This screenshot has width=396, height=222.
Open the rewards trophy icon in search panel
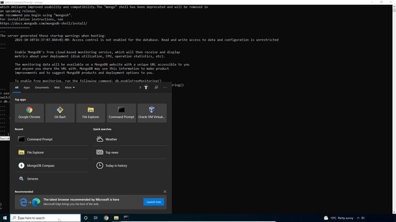click(x=146, y=88)
